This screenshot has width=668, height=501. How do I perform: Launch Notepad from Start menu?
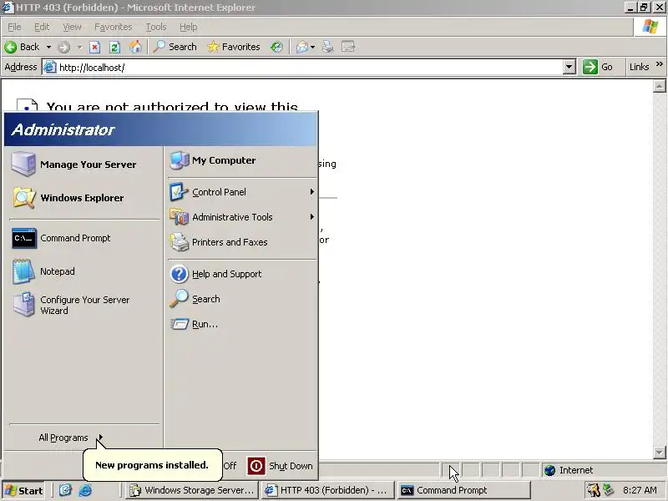(83, 271)
